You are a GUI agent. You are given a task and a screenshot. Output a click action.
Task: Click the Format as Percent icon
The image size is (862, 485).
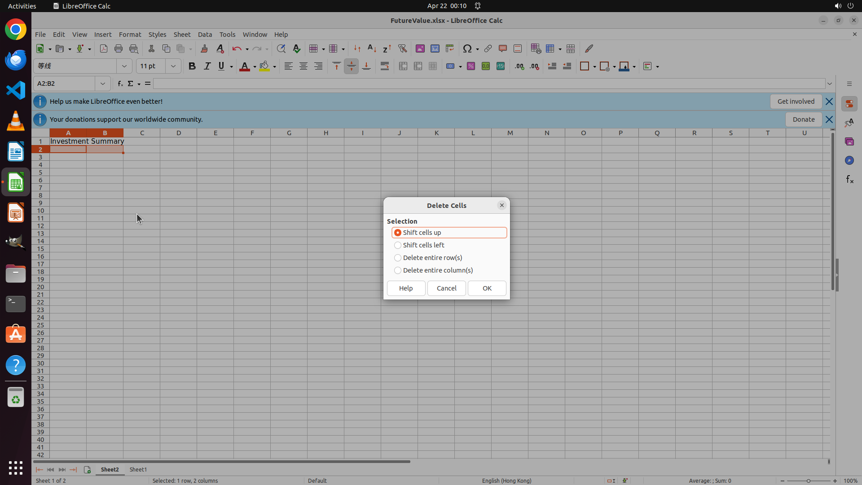coord(471,66)
